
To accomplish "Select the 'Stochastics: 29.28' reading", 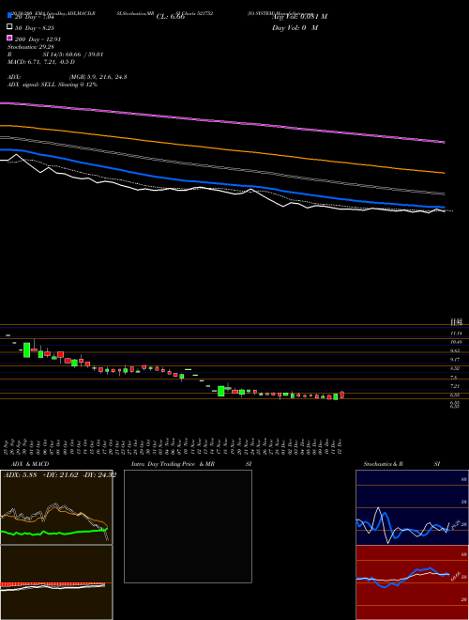I will [30, 47].
